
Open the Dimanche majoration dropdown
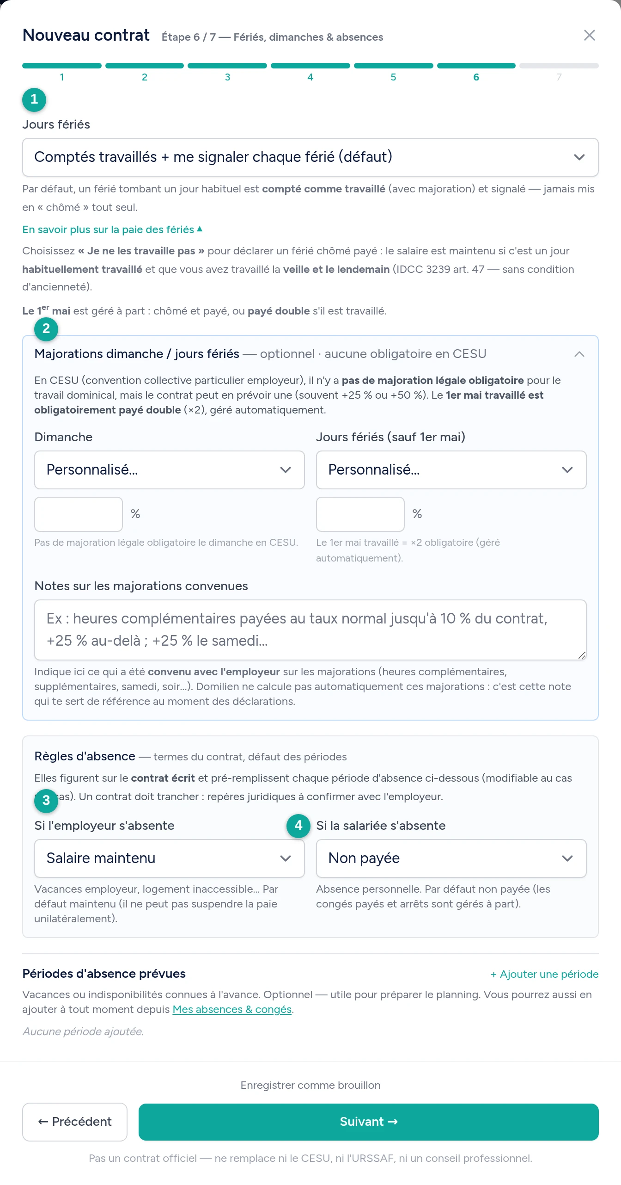point(170,470)
